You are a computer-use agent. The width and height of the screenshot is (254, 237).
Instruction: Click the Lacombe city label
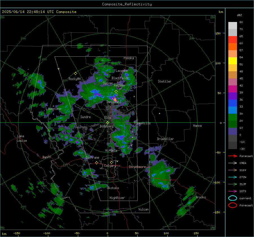tap(122, 71)
